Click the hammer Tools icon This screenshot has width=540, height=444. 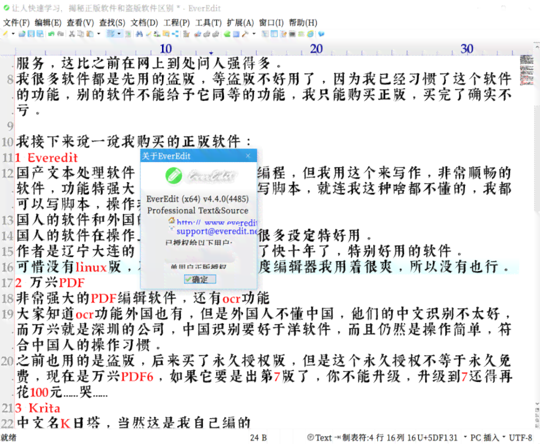pyautogui.click(x=245, y=34)
